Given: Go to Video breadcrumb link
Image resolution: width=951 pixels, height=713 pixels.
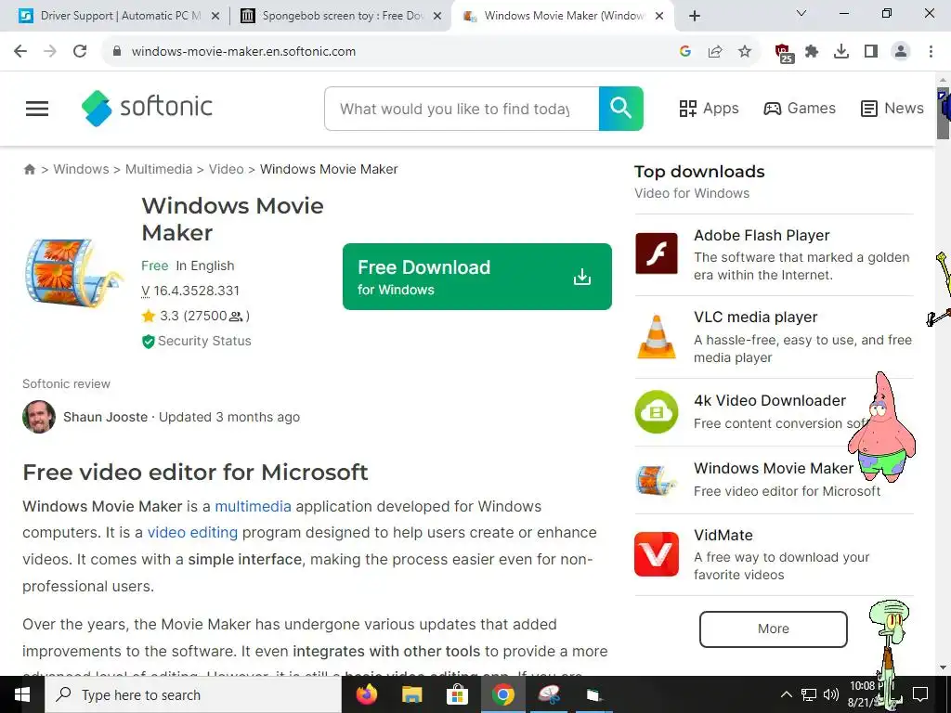Looking at the screenshot, I should point(227,169).
